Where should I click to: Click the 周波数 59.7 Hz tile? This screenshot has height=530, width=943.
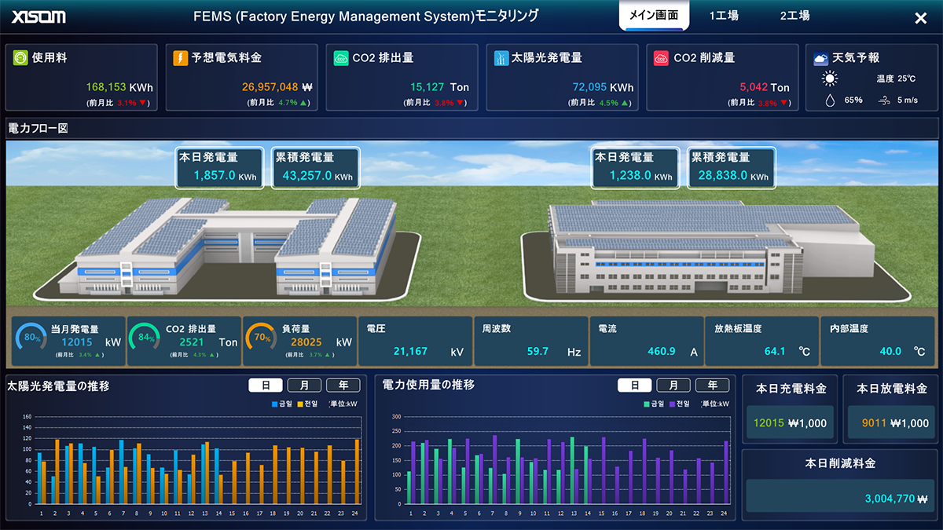click(530, 341)
